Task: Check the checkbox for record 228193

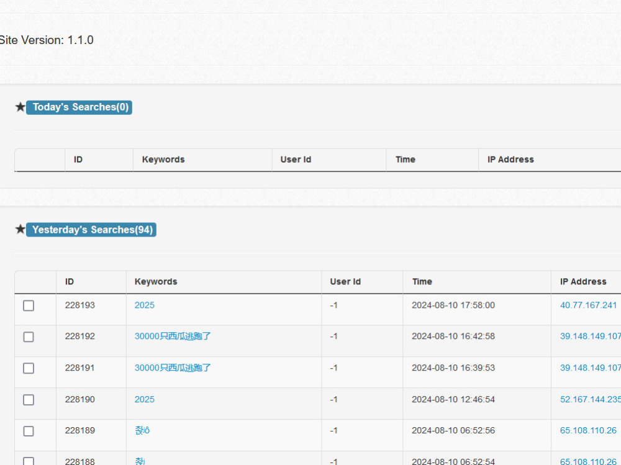Action: pos(28,305)
